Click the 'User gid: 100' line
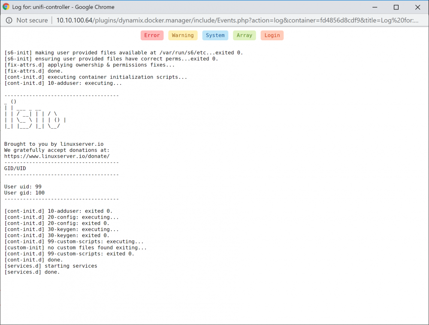Screen dimensions: 429x325 [x=24, y=193]
